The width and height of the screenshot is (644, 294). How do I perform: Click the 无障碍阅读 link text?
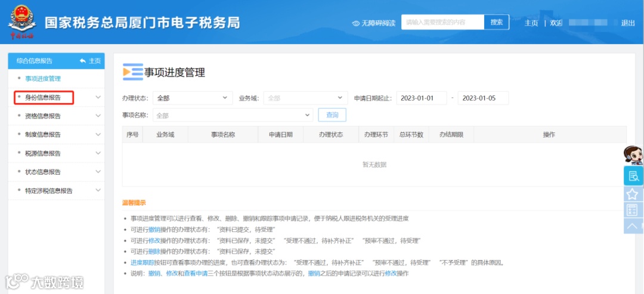[378, 23]
